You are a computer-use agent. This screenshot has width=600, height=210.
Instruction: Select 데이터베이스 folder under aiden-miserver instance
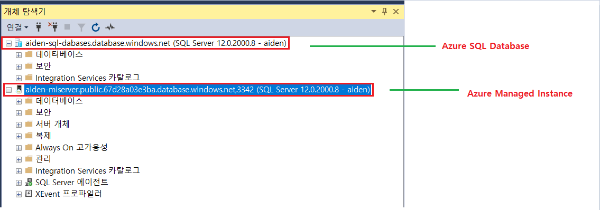pos(59,101)
